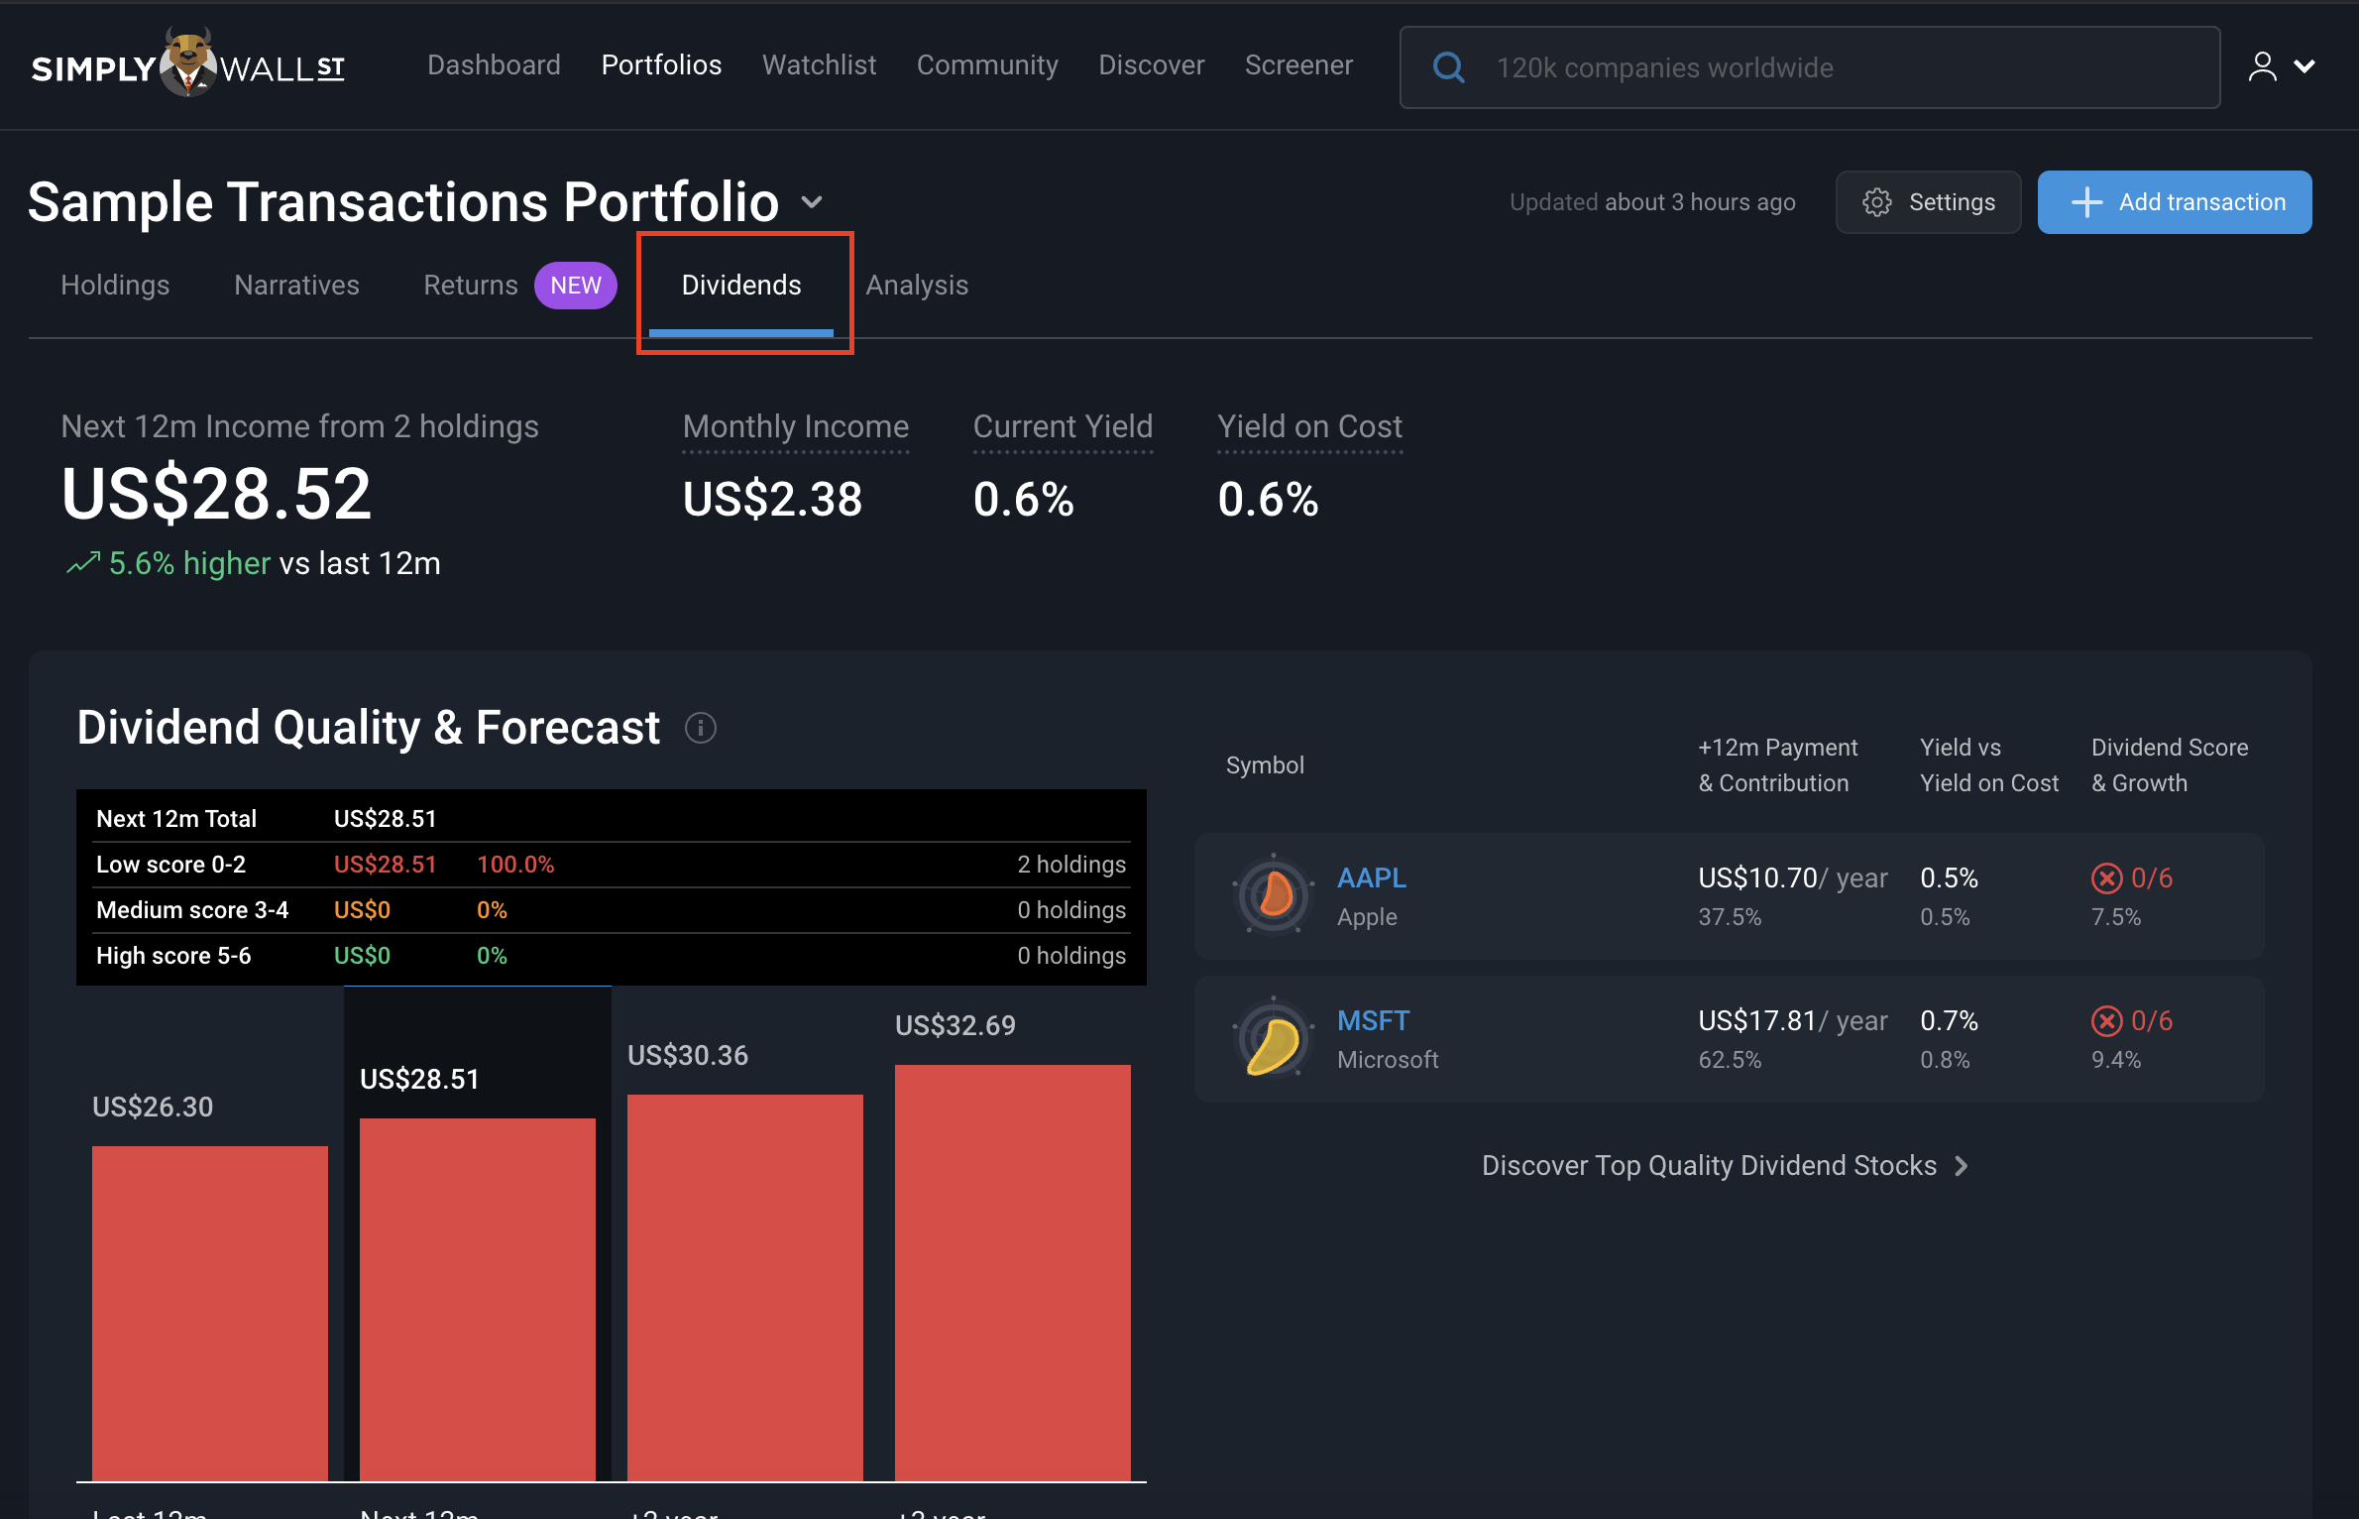Click the High score 5-6 row

click(612, 956)
